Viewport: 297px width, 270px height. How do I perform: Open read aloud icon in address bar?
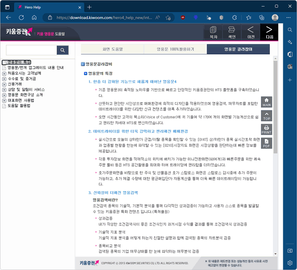click(x=157, y=17)
